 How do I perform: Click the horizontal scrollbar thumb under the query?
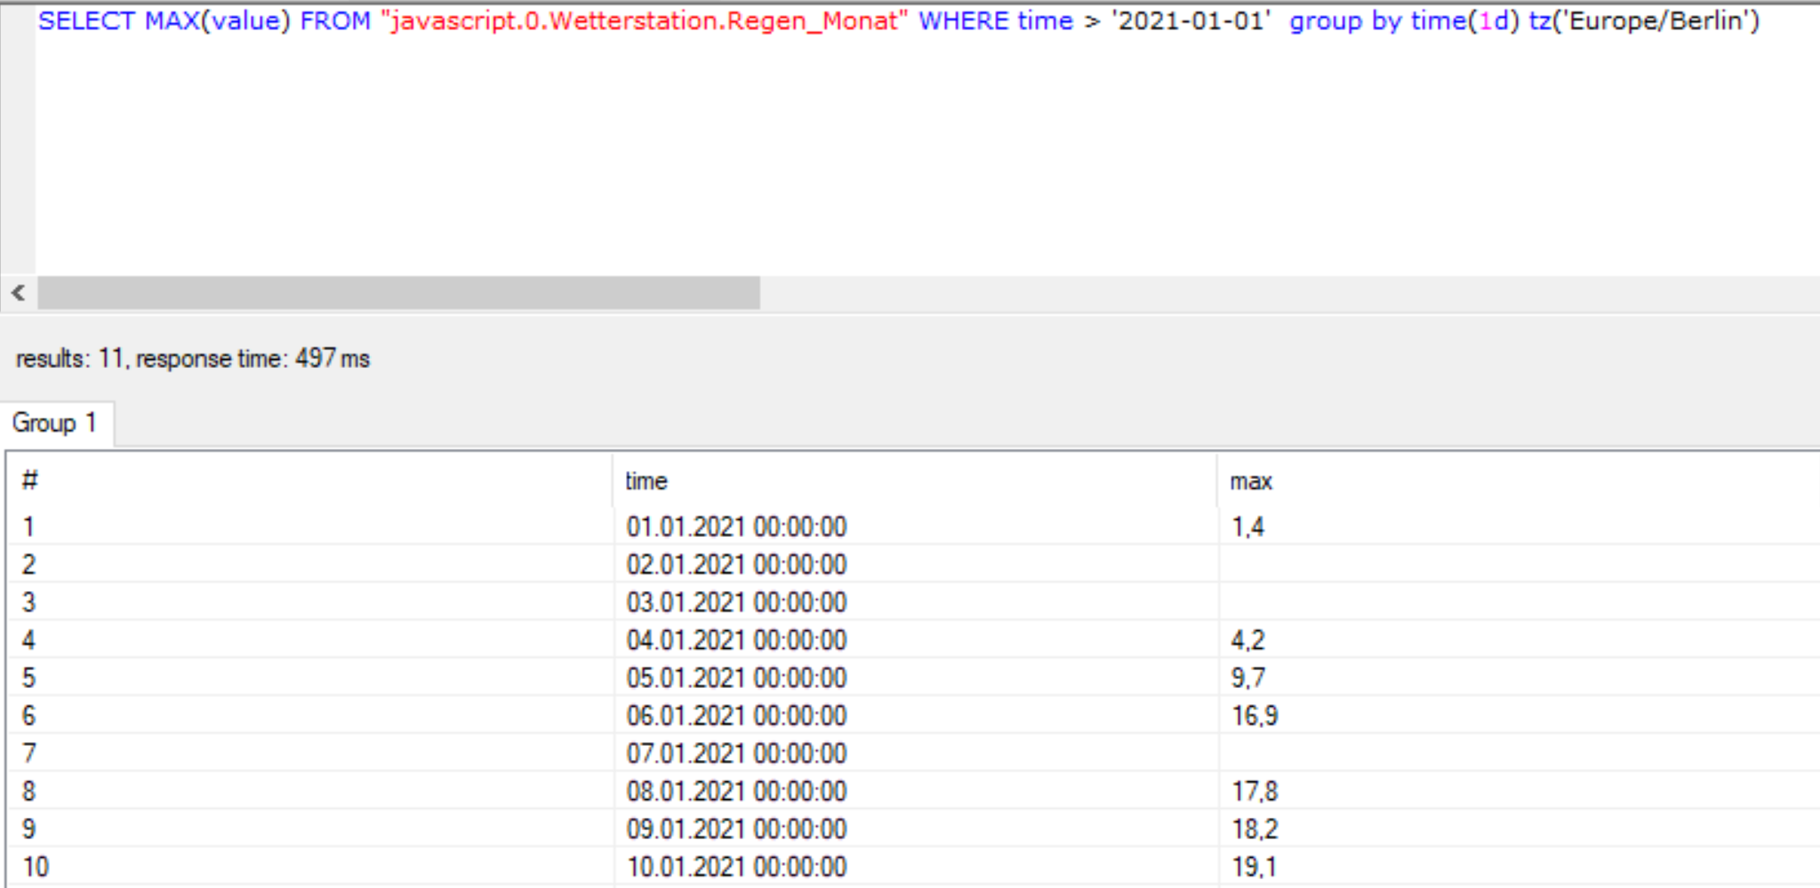tap(398, 292)
